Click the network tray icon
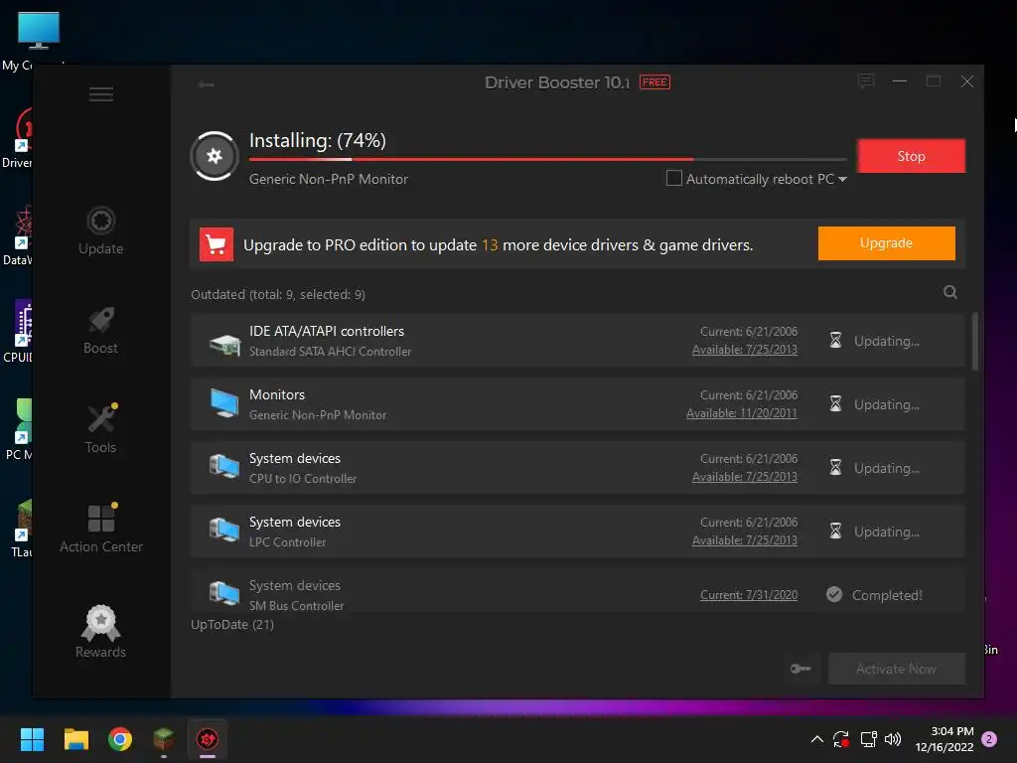Image resolution: width=1017 pixels, height=763 pixels. tap(868, 739)
